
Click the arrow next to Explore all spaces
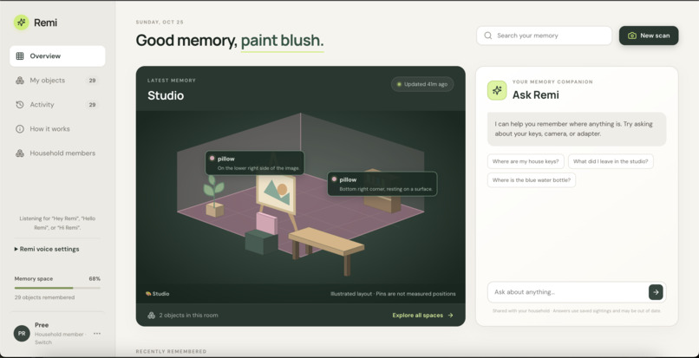click(450, 316)
